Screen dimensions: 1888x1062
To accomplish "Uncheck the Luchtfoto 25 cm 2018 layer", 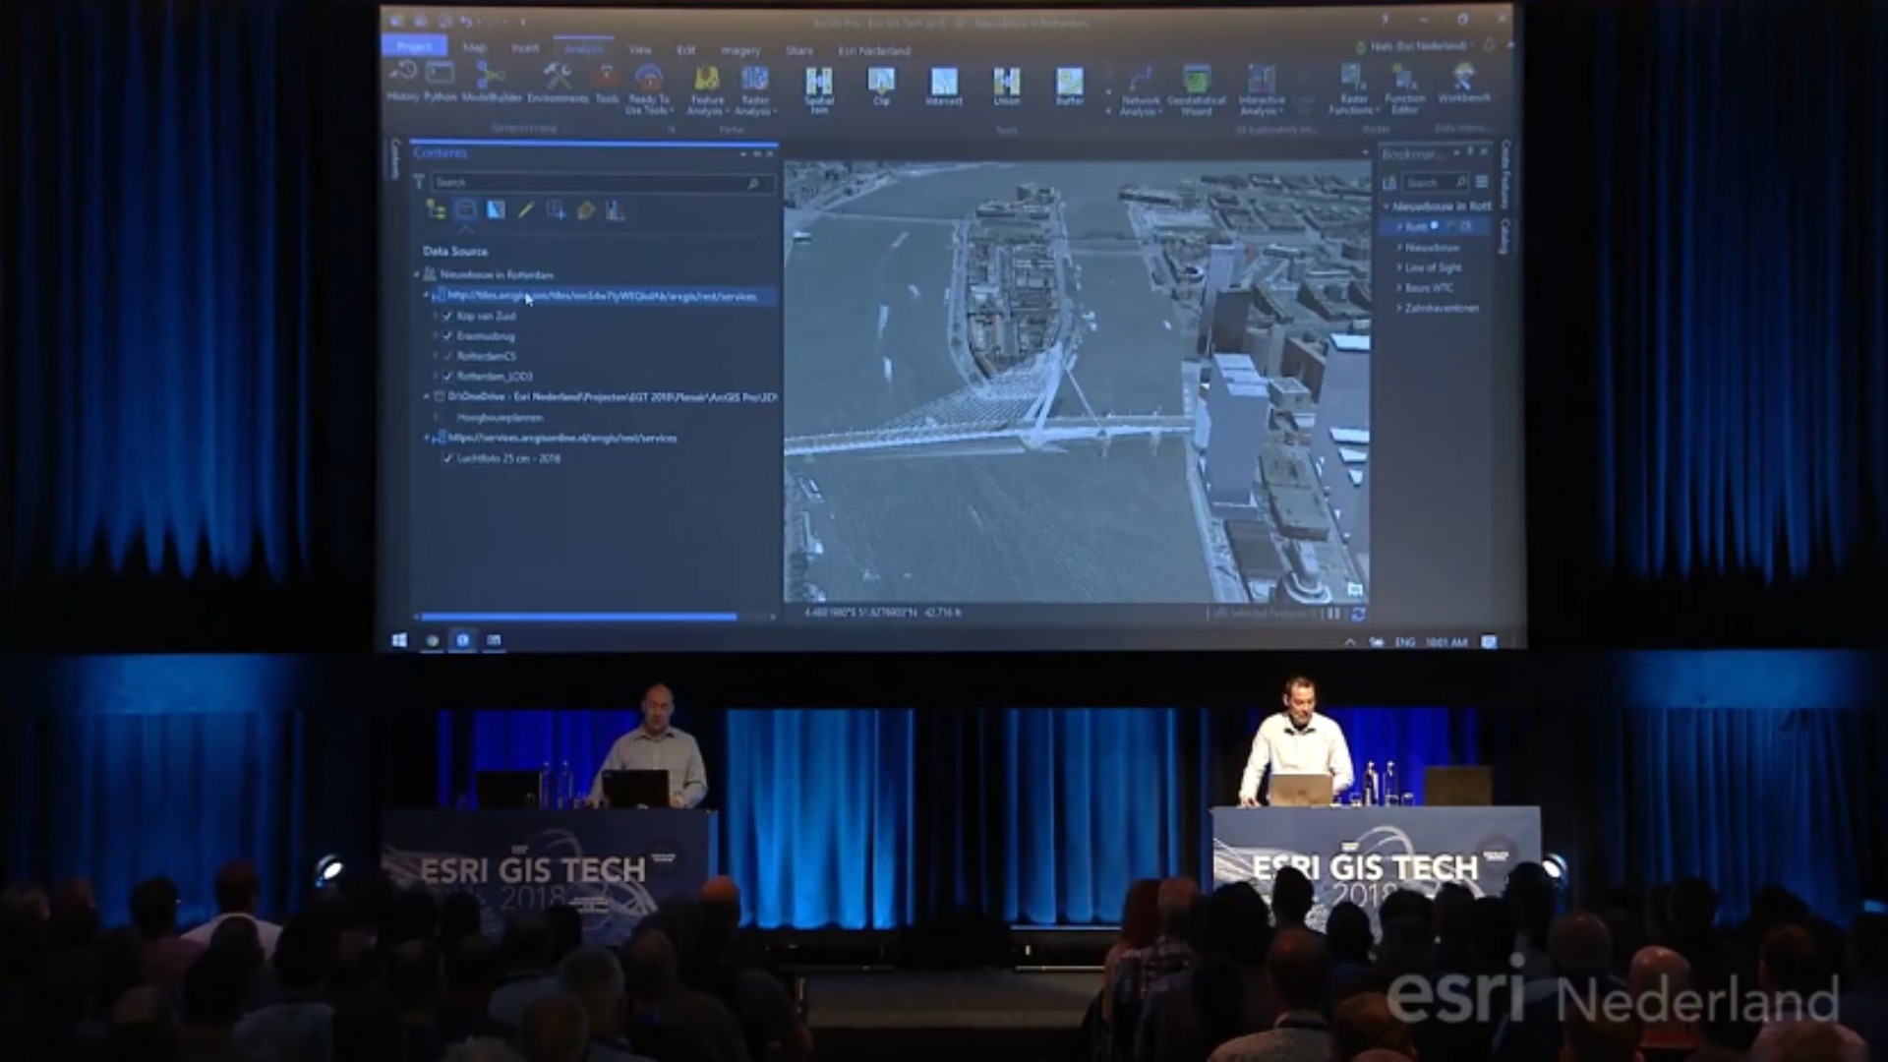I will coord(448,458).
